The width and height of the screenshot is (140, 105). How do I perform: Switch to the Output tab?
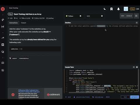coord(23,23)
